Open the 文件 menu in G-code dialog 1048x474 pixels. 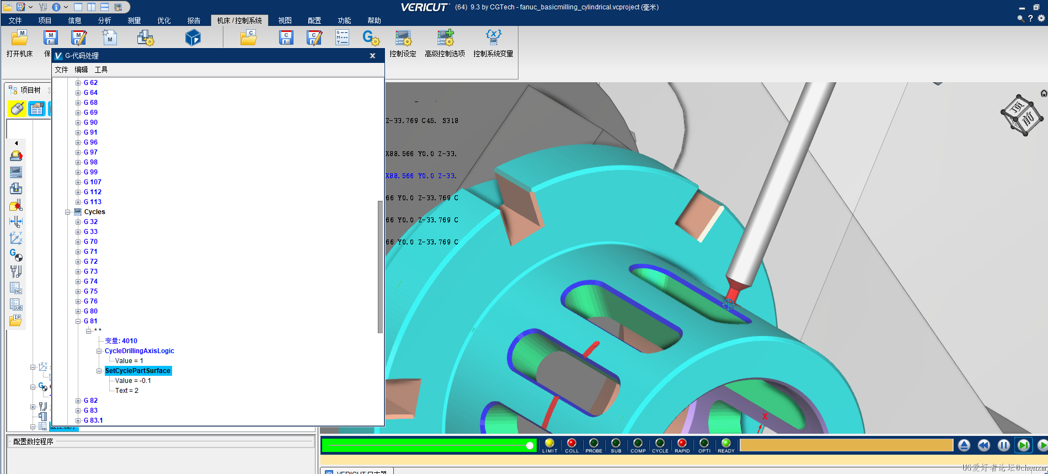click(61, 70)
